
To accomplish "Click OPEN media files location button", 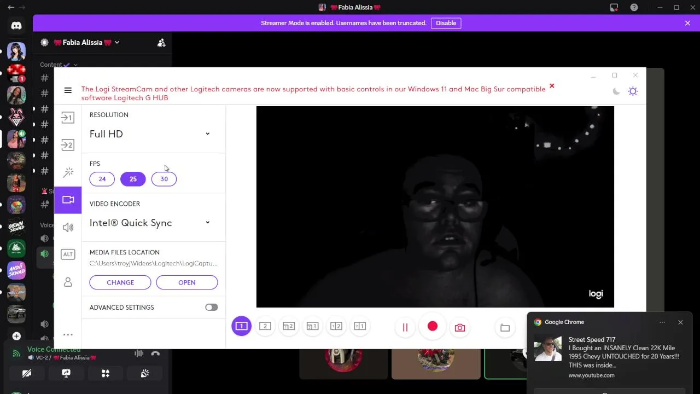I will (x=187, y=282).
